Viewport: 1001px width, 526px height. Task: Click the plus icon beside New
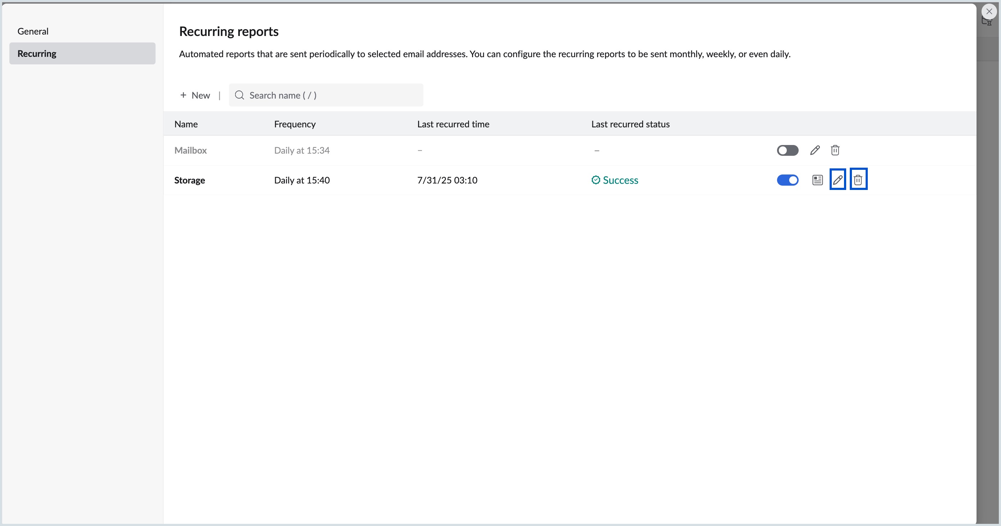pos(183,95)
